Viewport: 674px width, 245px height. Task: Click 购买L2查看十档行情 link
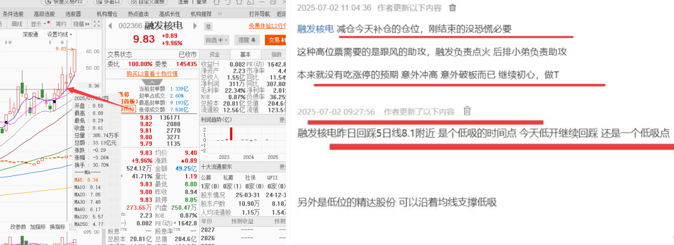152,73
